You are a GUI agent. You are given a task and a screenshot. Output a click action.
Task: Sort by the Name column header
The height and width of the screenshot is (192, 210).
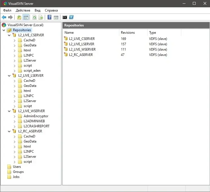click(91, 33)
